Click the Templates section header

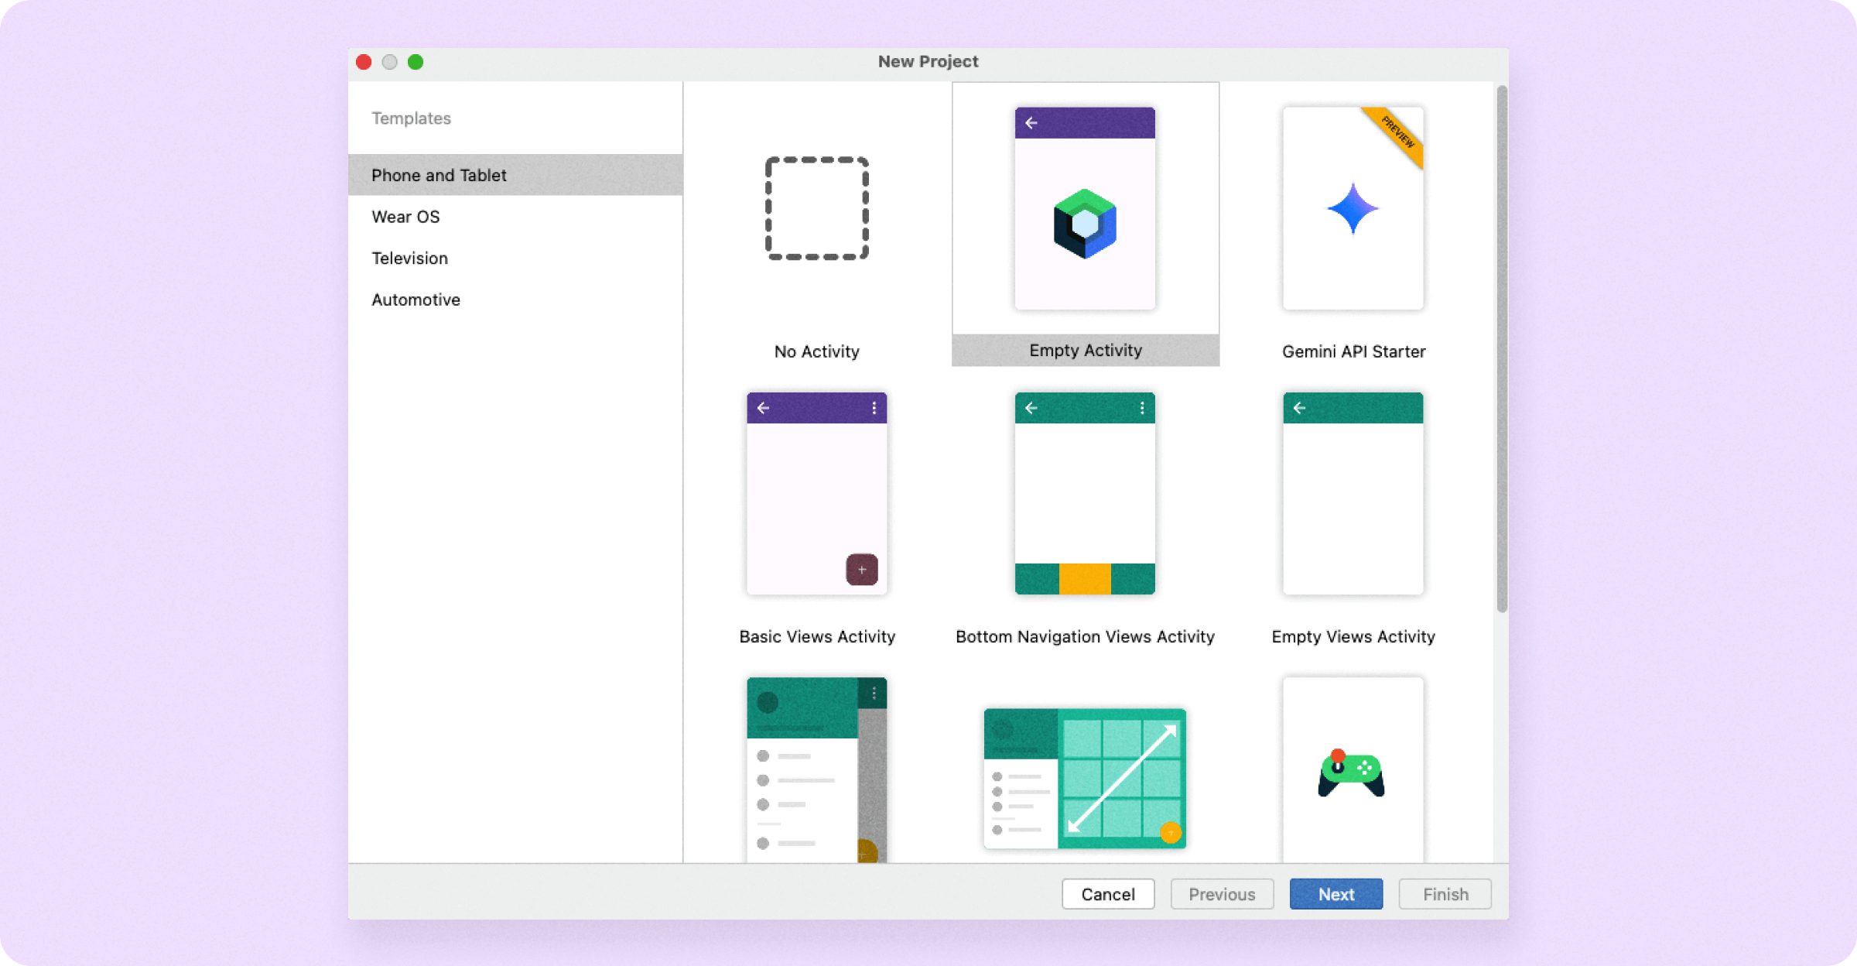[x=411, y=118]
